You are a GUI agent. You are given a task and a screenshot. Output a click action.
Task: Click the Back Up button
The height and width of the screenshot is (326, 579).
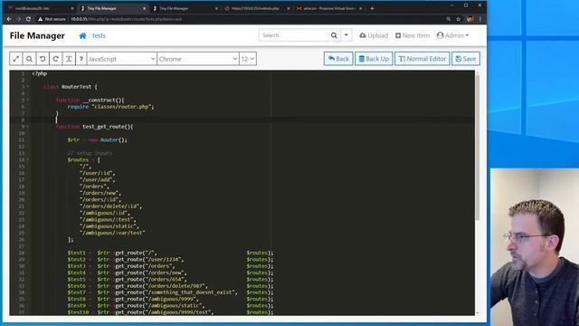pyautogui.click(x=374, y=59)
